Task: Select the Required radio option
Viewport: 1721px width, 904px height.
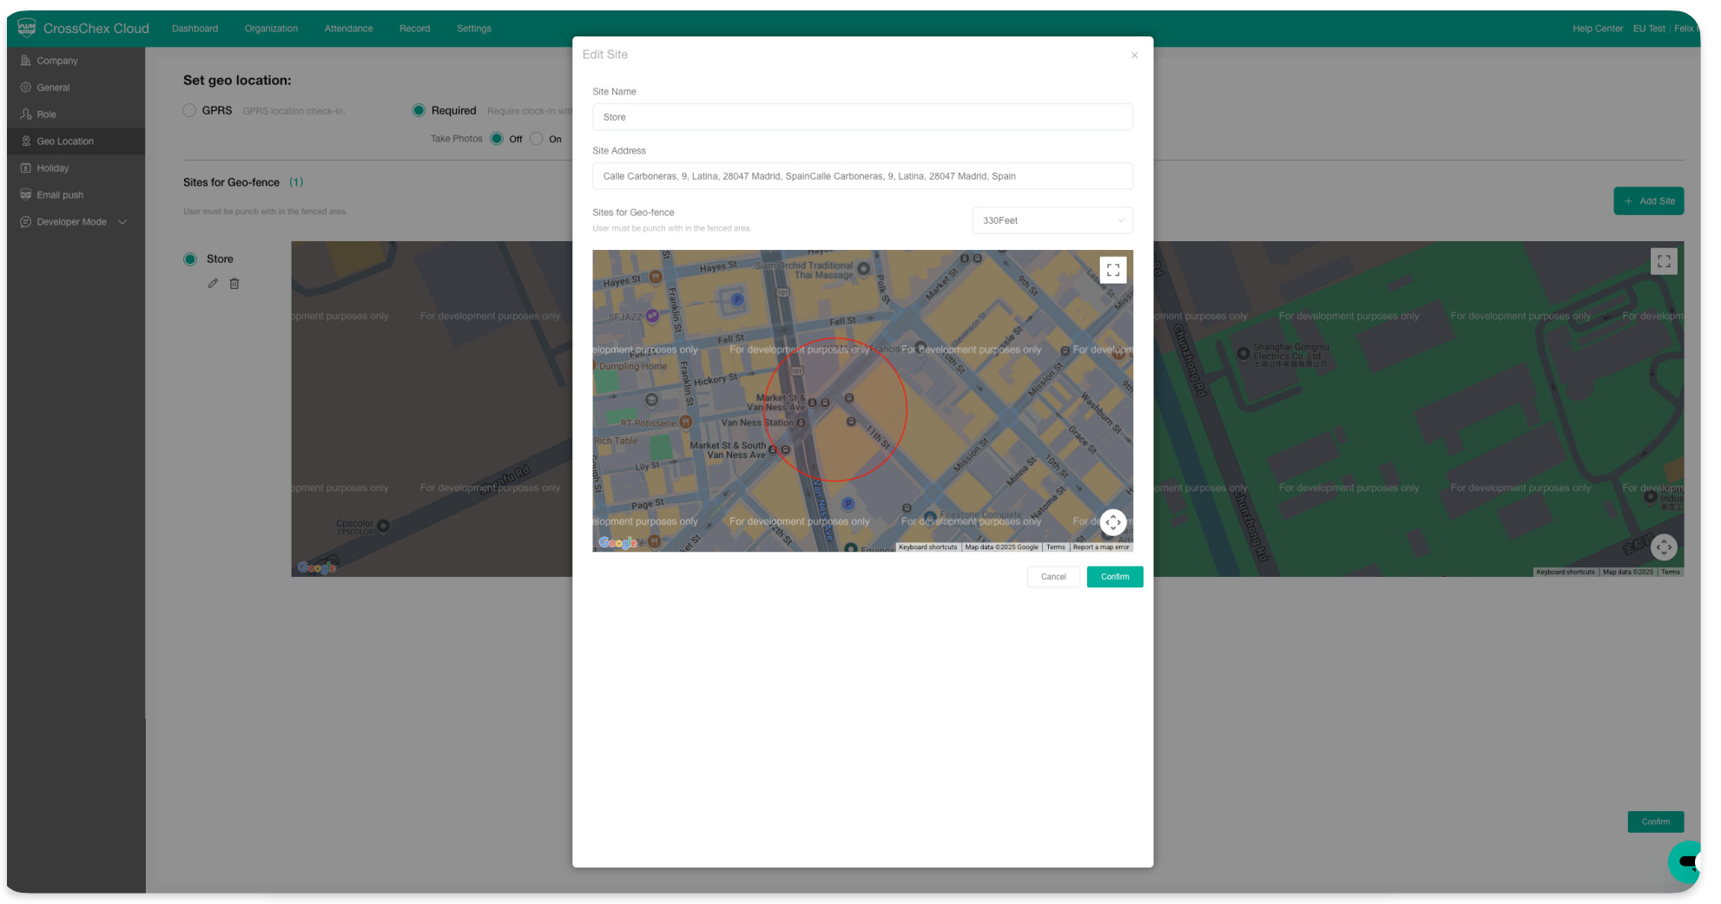Action: point(419,110)
